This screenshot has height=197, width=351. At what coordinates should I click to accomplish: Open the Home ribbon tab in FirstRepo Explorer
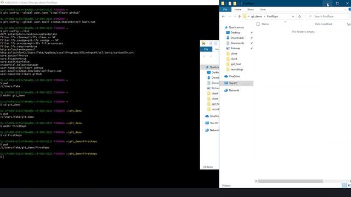tap(237, 9)
